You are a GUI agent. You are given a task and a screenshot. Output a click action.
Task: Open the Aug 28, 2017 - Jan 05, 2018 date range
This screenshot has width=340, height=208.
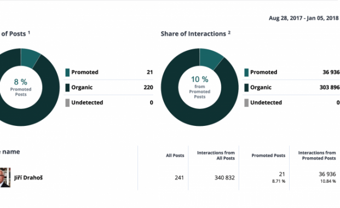click(303, 18)
